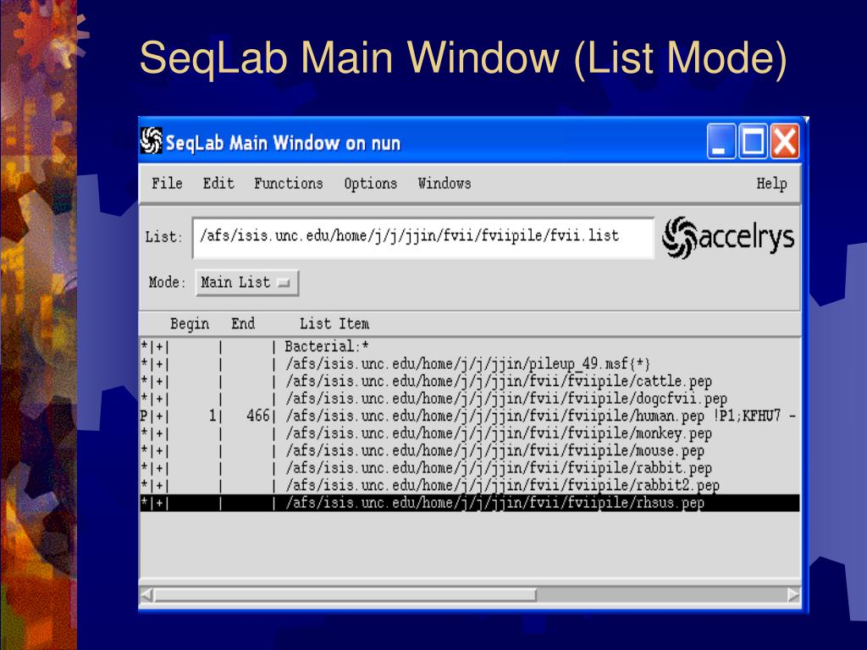Image resolution: width=867 pixels, height=650 pixels.
Task: Select the monkey.pep list entry
Action: tap(469, 433)
